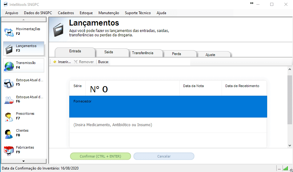
Task: Open the Movimentações F2 sidebar icon
Action: pyautogui.click(x=9, y=32)
